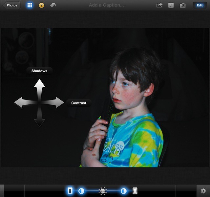Open the share icon
Viewport: 210px width, 197px height.
pyautogui.click(x=159, y=5)
